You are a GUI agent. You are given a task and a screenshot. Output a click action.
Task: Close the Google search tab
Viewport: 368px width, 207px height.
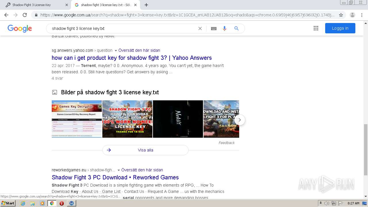[136, 5]
